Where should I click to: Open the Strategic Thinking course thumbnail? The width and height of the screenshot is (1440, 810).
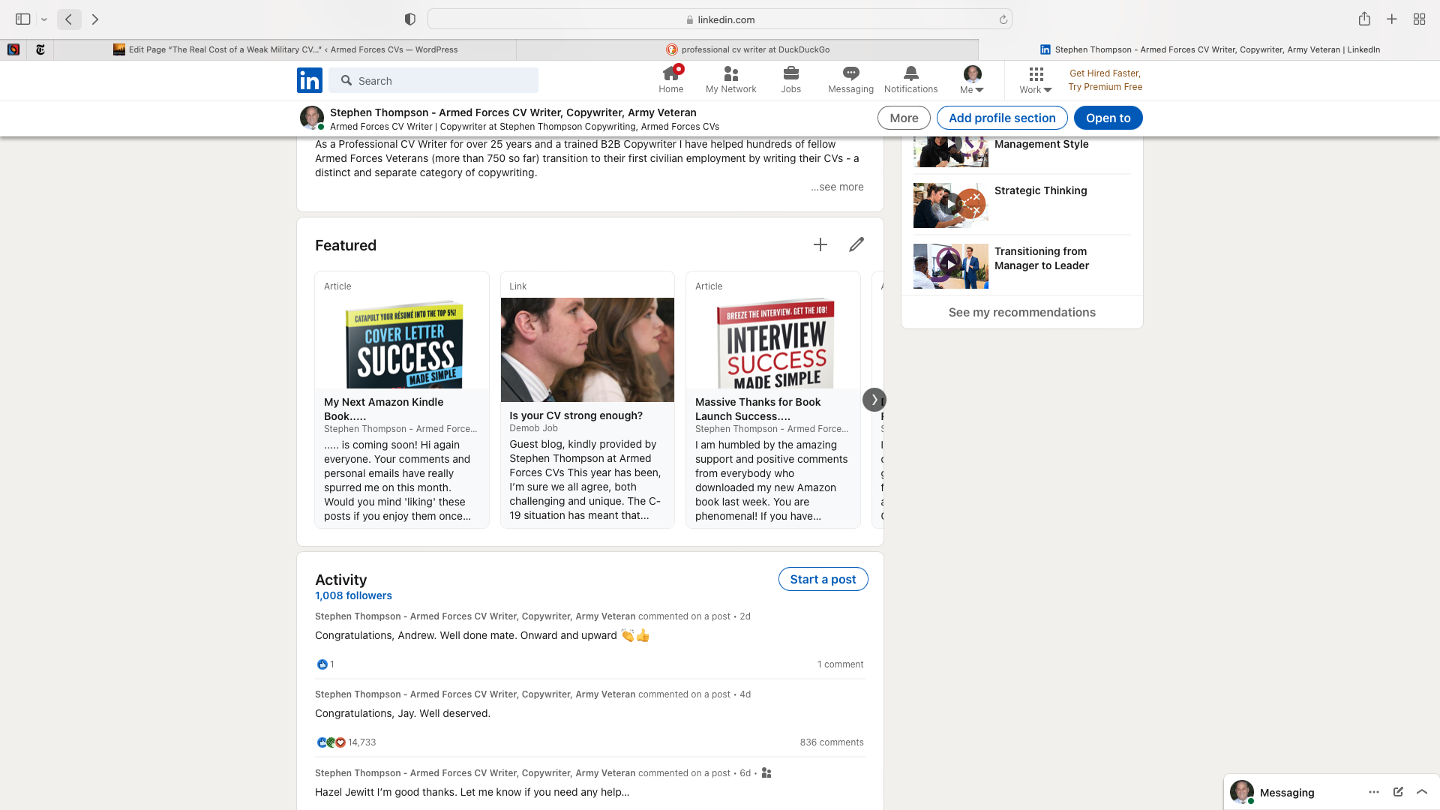[x=950, y=205]
